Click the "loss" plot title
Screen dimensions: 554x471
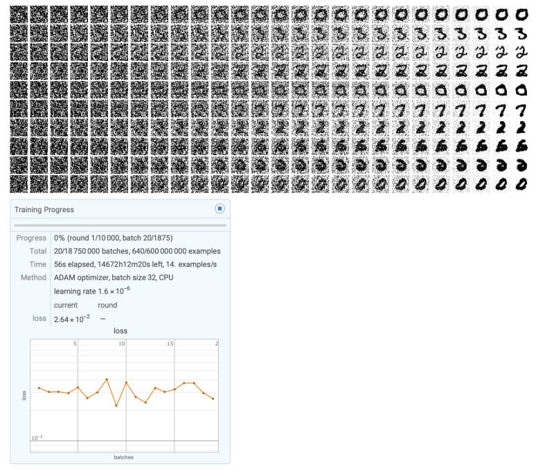[122, 330]
